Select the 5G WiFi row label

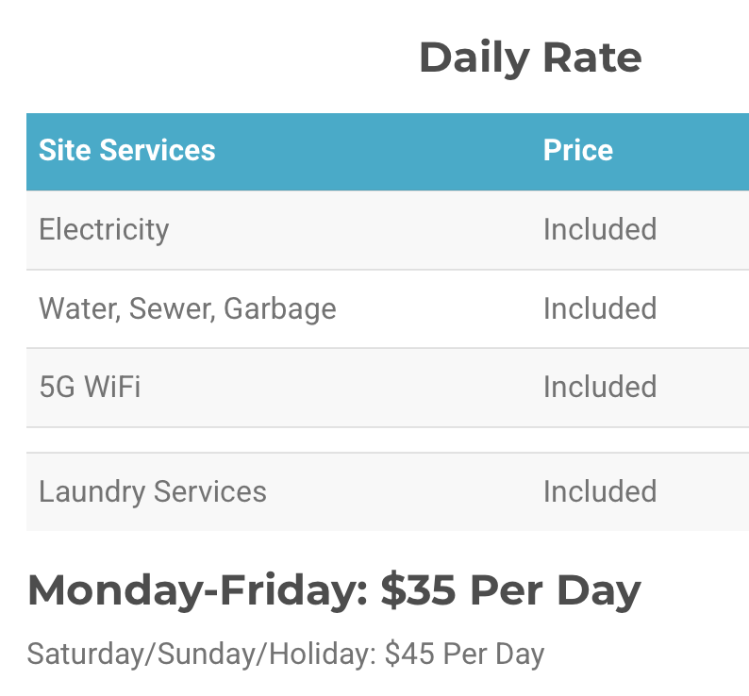coord(90,387)
